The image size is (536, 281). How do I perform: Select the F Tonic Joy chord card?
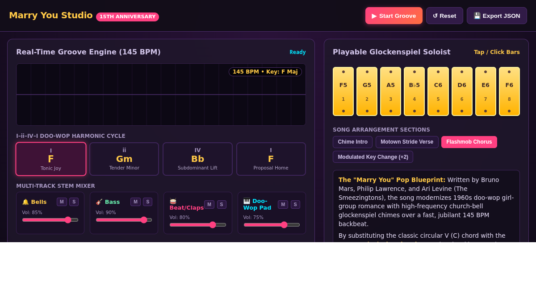[51, 159]
